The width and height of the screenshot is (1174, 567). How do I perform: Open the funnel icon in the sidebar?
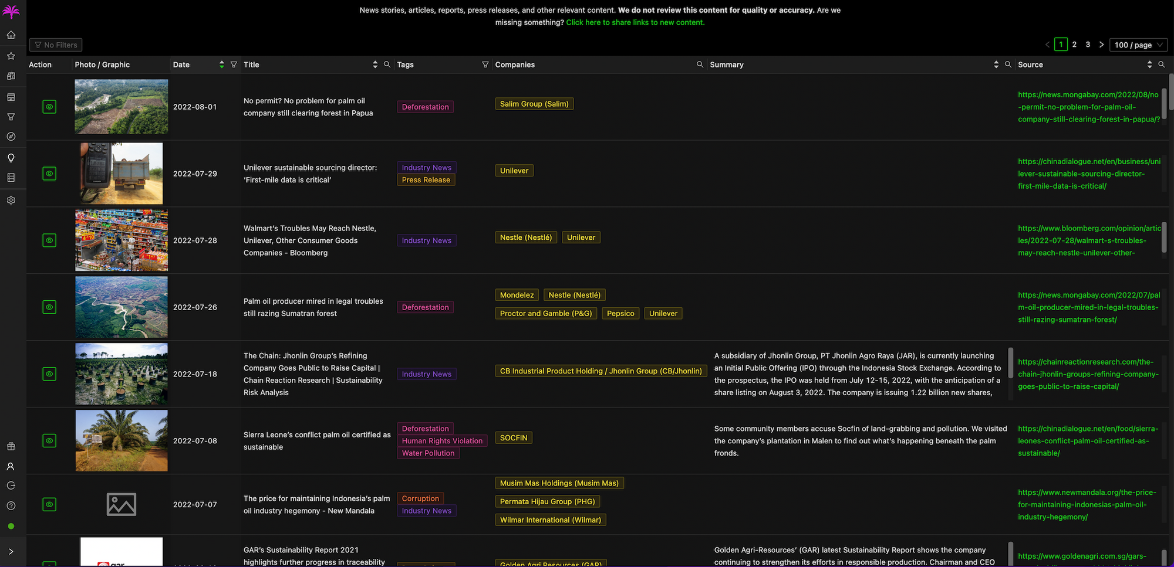pos(11,117)
